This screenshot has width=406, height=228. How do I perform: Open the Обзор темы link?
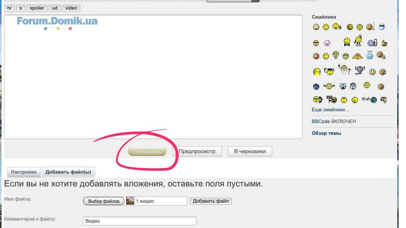click(x=326, y=133)
